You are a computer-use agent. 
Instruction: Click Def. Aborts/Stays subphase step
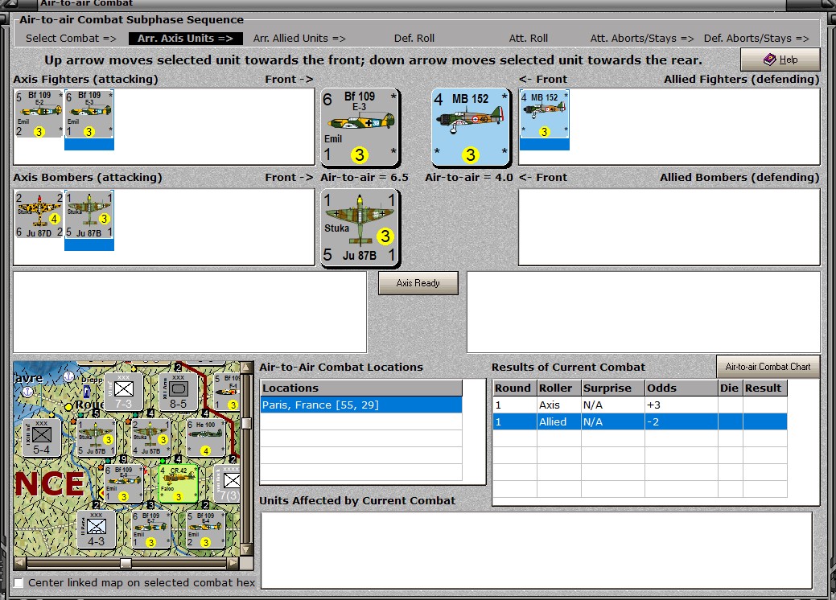tap(756, 39)
